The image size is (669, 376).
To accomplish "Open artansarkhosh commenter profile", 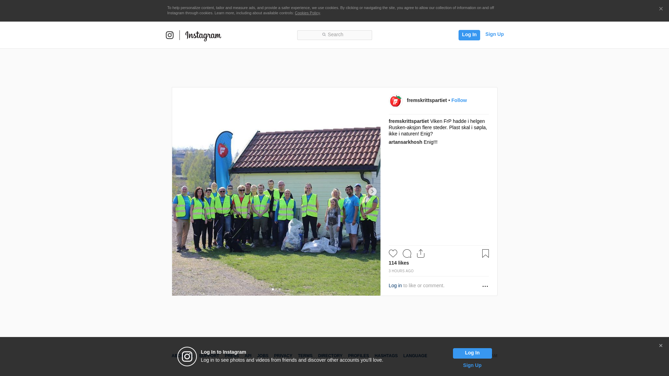I will 405,142.
